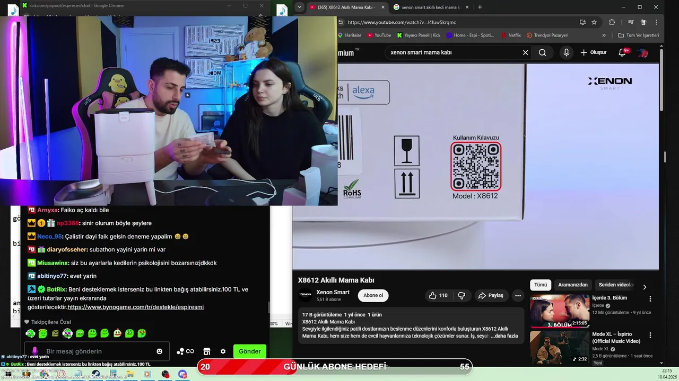Clear the YouTube search text
The image size is (679, 381).
(x=525, y=52)
